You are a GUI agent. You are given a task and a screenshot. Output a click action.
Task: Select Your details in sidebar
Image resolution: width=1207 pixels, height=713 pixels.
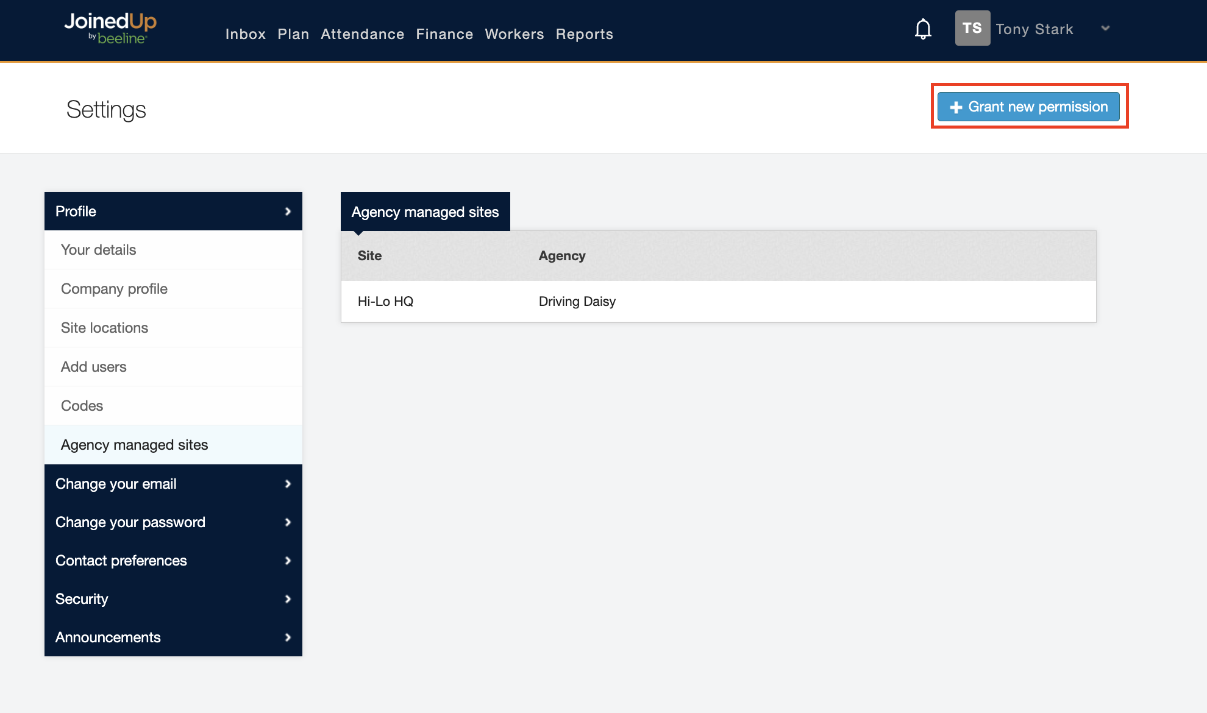(99, 250)
